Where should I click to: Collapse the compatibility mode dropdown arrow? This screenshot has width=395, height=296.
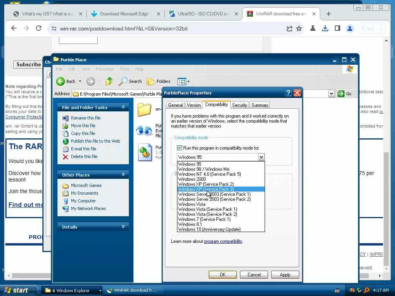point(261,157)
